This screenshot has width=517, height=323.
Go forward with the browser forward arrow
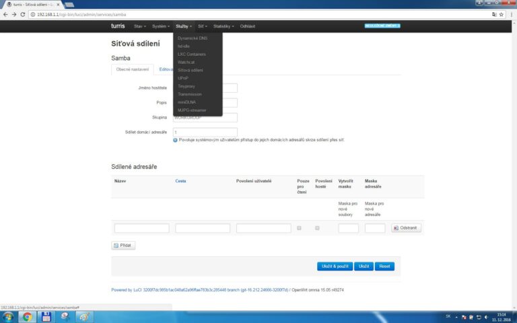tap(14, 15)
